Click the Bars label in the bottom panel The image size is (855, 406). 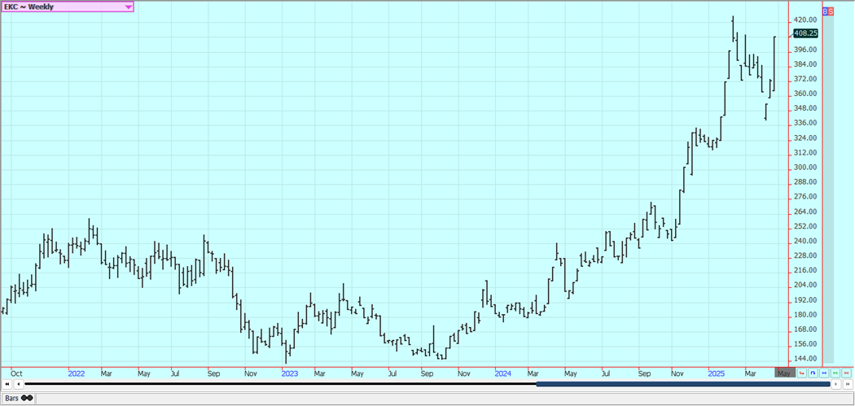pos(11,398)
